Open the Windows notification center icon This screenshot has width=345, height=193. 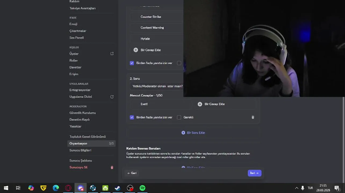click(337, 188)
